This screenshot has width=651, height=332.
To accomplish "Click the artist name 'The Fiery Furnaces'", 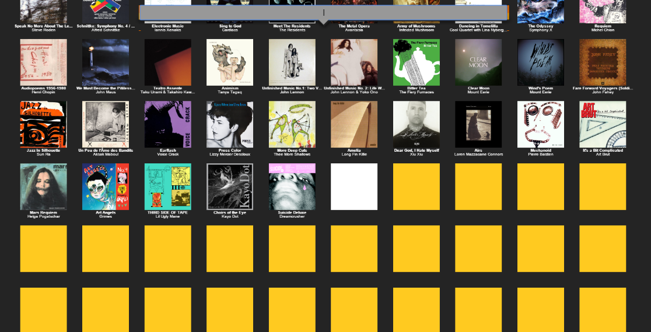I will pyautogui.click(x=416, y=92).
